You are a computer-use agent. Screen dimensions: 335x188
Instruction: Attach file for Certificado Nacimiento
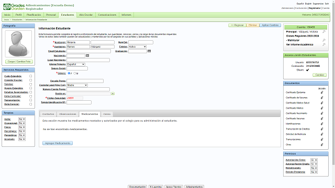322,113
